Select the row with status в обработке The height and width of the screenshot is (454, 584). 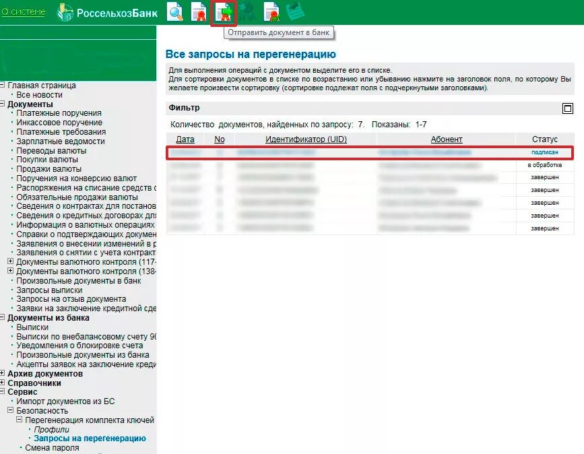click(370, 165)
